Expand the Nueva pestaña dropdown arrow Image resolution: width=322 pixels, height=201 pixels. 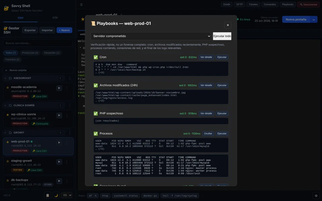click(314, 19)
